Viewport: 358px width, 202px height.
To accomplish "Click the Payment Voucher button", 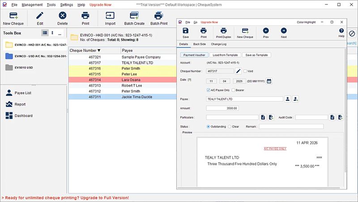I will pos(194,55).
